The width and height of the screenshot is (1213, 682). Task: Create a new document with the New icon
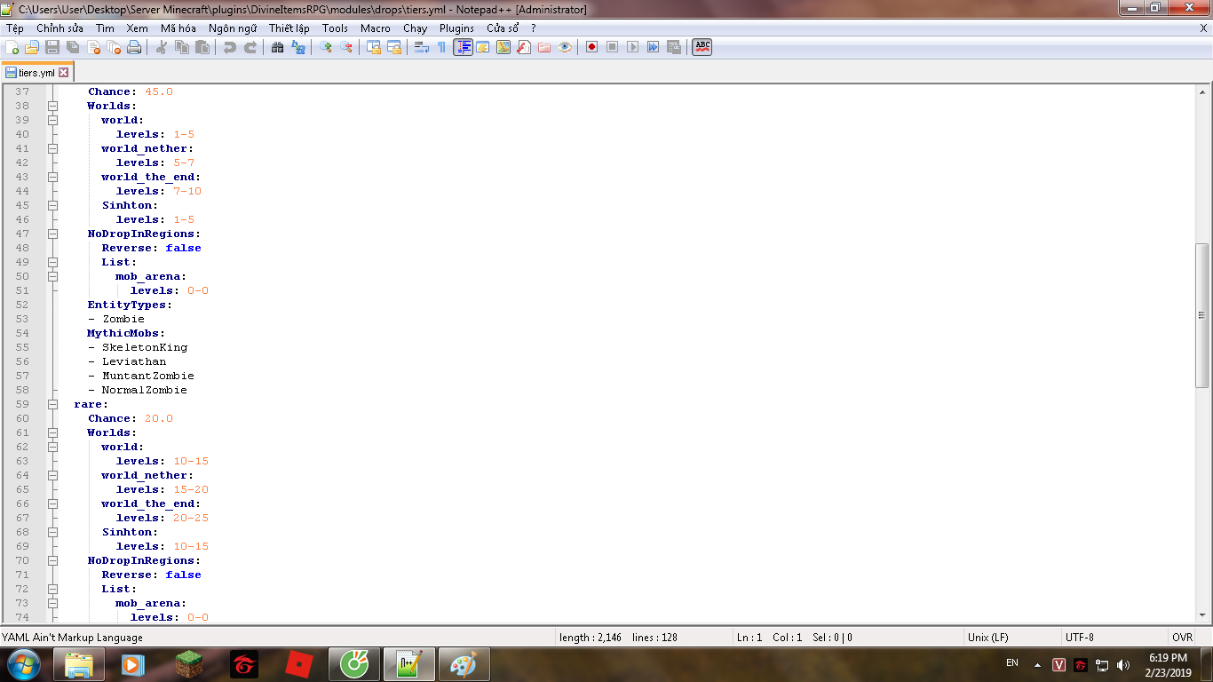tap(12, 47)
